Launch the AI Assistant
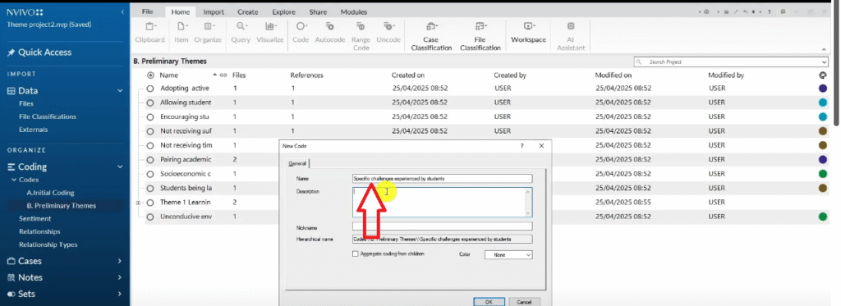The width and height of the screenshot is (841, 306). coord(571,35)
